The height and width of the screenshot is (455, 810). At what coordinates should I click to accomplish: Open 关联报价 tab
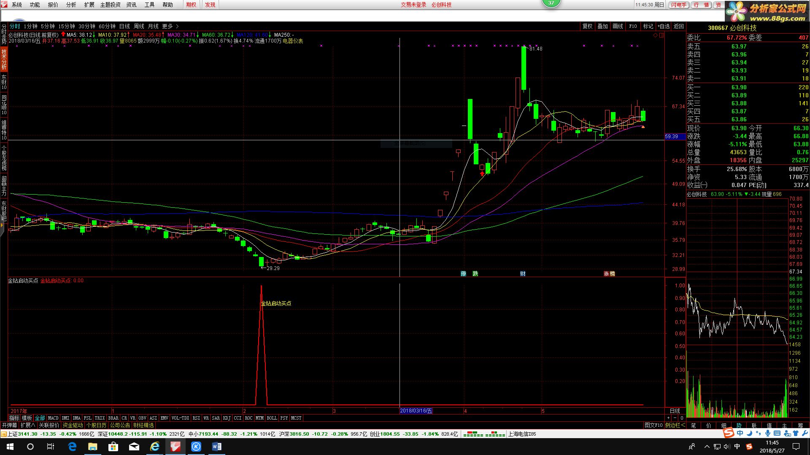pos(49,425)
